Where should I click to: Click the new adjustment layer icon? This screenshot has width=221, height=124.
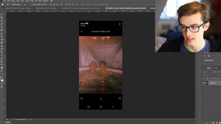tap(217, 123)
